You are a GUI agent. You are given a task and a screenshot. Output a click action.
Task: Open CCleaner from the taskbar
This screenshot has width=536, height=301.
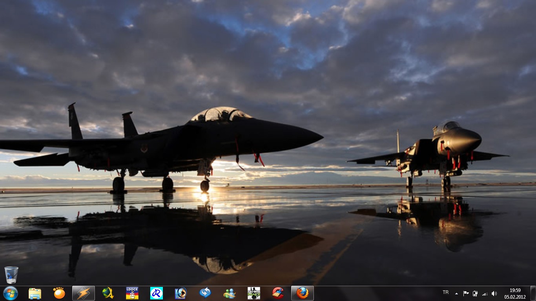tap(278, 293)
